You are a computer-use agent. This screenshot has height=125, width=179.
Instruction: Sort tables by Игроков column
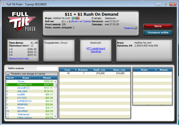click(84, 70)
